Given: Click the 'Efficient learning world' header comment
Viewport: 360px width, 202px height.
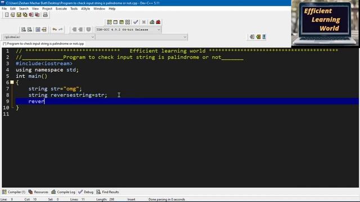Looking at the screenshot, I should point(168,51).
